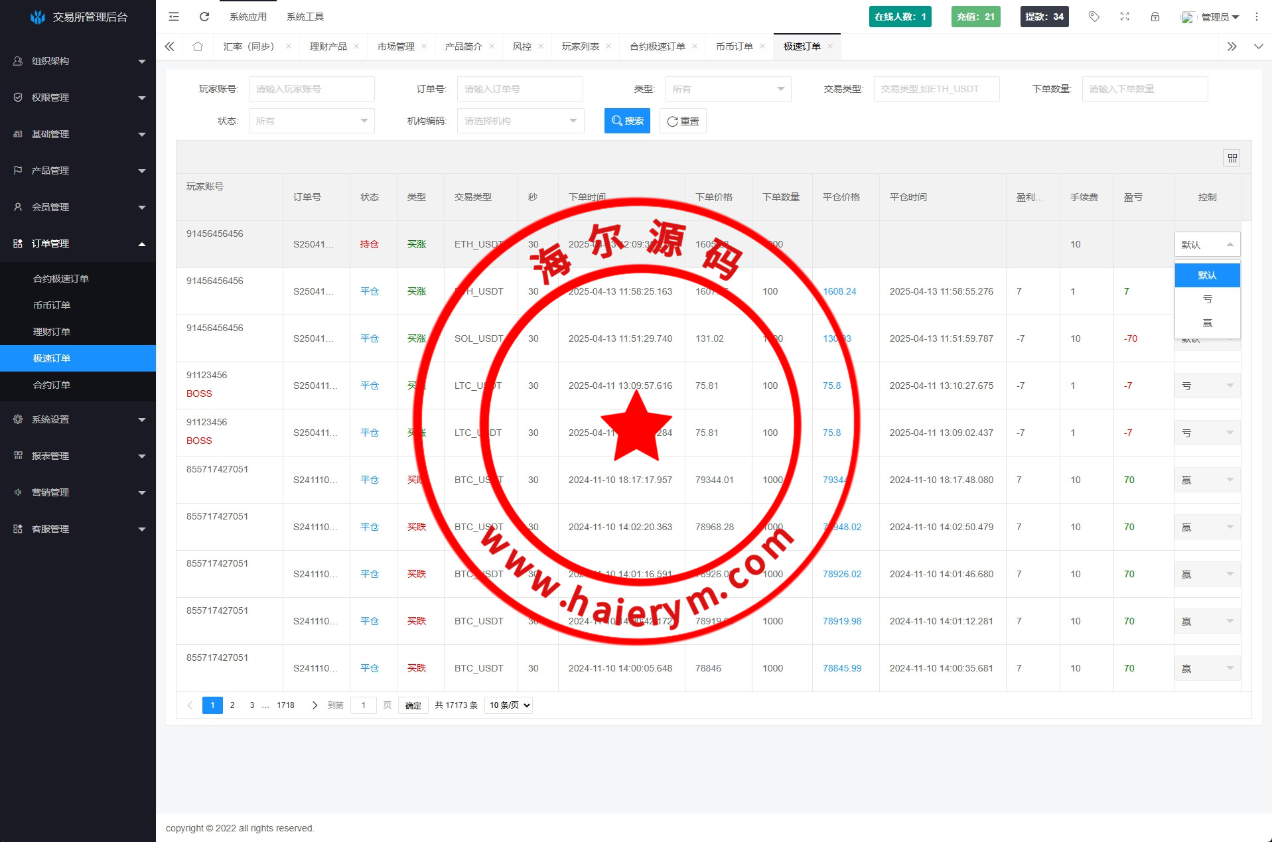Expand the 系统设置 sidebar menu
Image resolution: width=1272 pixels, height=842 pixels.
coord(78,419)
